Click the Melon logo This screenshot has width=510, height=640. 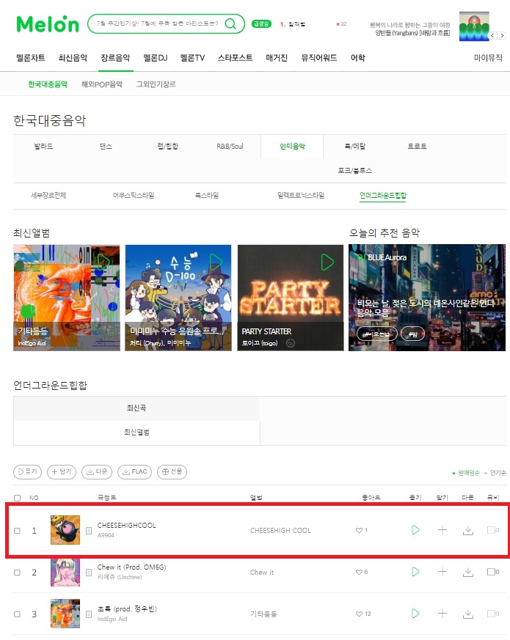coord(48,24)
